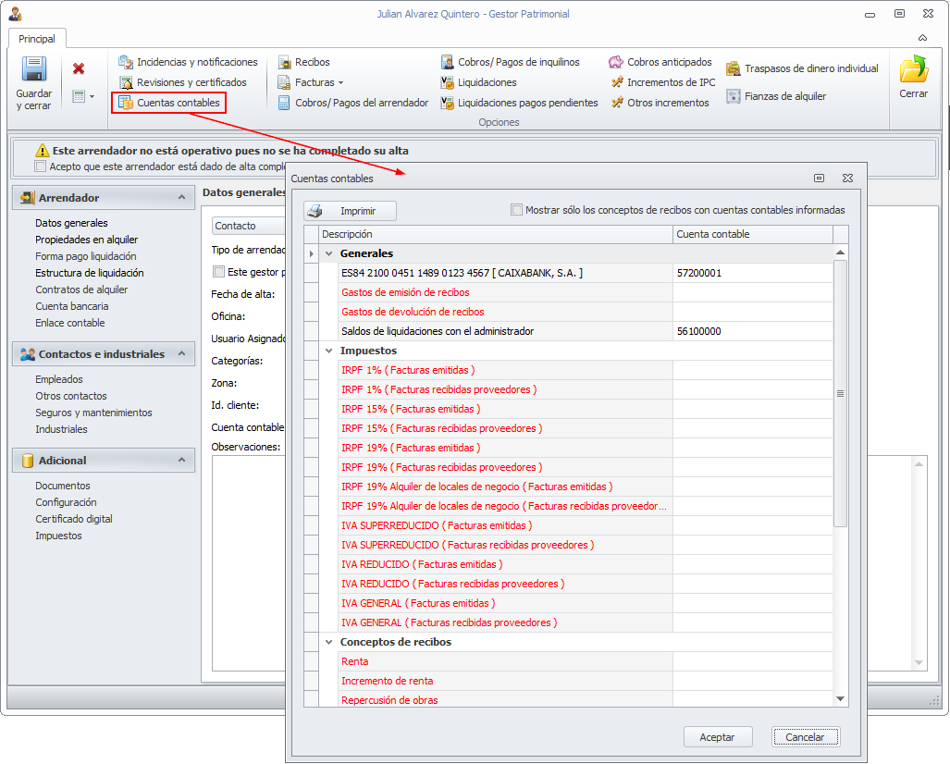Collapse Contactos e industriales group

(181, 354)
